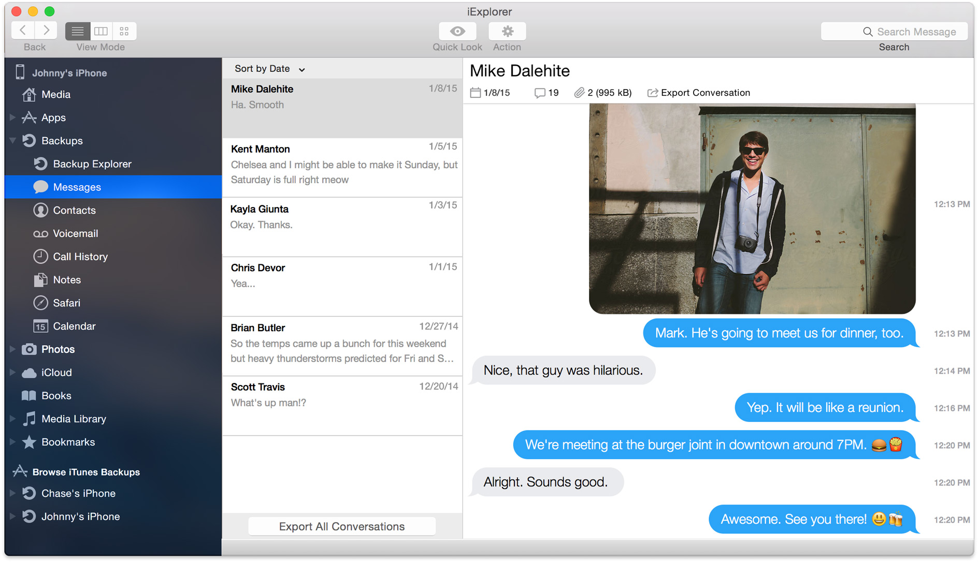Image resolution: width=978 pixels, height=562 pixels.
Task: Click Export Conversation link
Action: 699,93
